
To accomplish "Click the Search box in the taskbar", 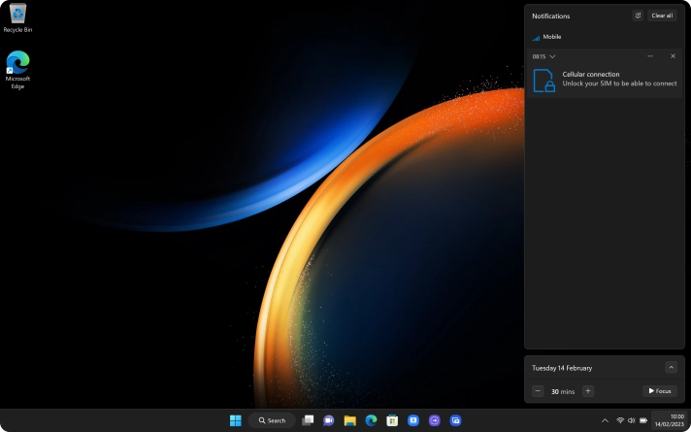I will (272, 420).
